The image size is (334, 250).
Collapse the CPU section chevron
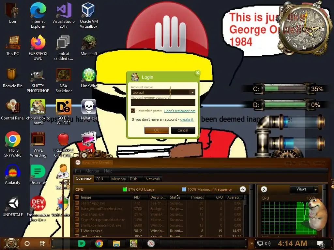coord(243,189)
